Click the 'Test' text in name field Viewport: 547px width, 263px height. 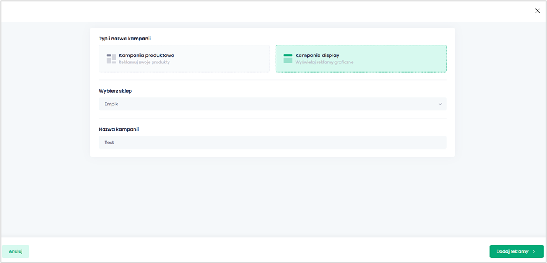(x=109, y=142)
